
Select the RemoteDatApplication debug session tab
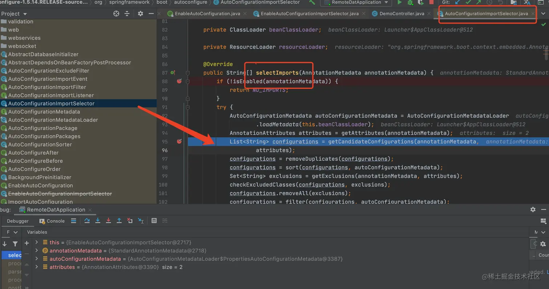click(56, 210)
